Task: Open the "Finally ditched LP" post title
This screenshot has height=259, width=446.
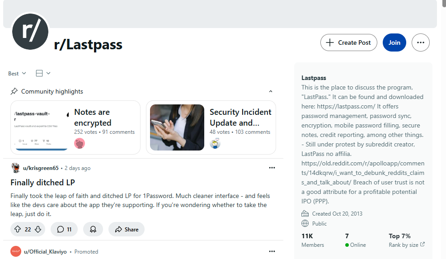Action: point(42,183)
